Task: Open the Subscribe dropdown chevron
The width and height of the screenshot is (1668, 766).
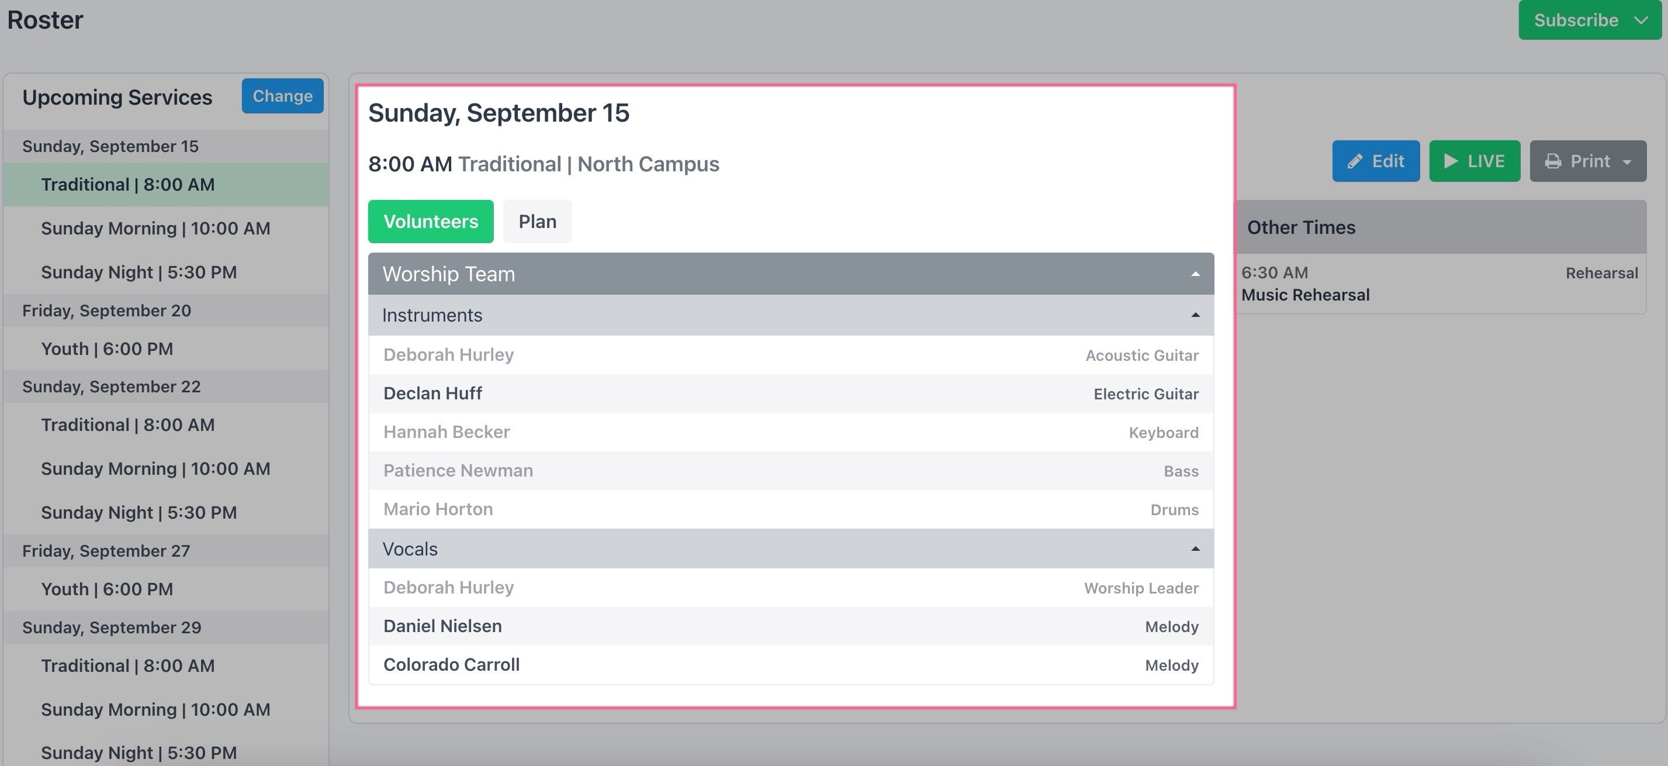Action: pyautogui.click(x=1641, y=20)
